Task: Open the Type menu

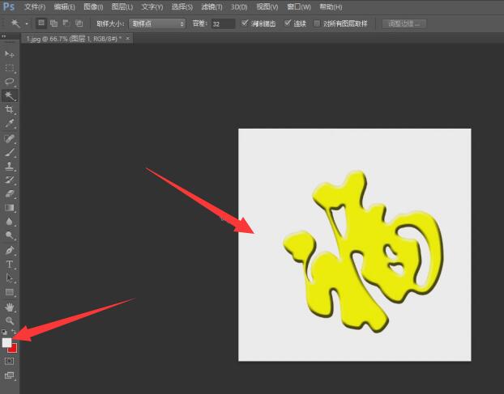Action: tap(152, 6)
